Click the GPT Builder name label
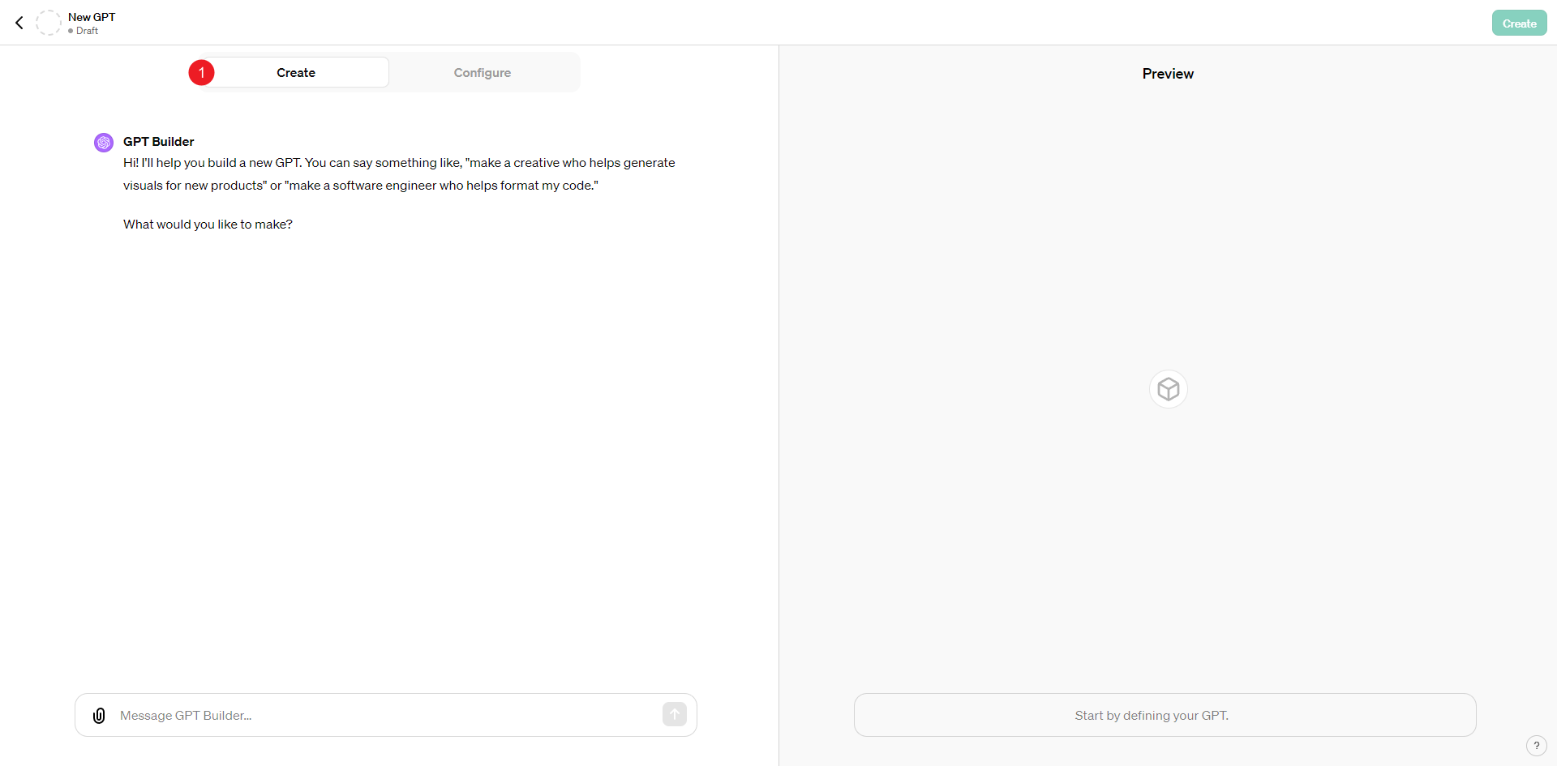The image size is (1557, 766). 159,142
